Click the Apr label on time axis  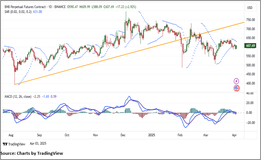point(234,135)
